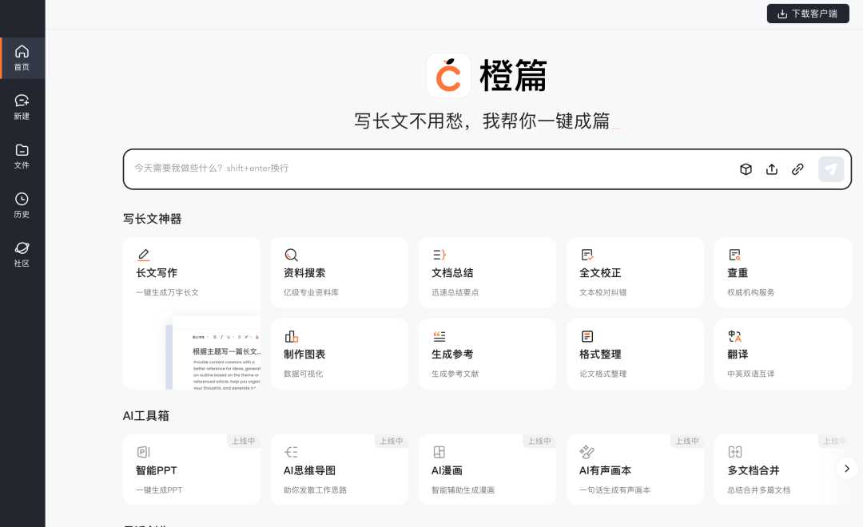863x527 pixels.
Task: Open the 资料搜索 research search tool
Action: pyautogui.click(x=340, y=272)
